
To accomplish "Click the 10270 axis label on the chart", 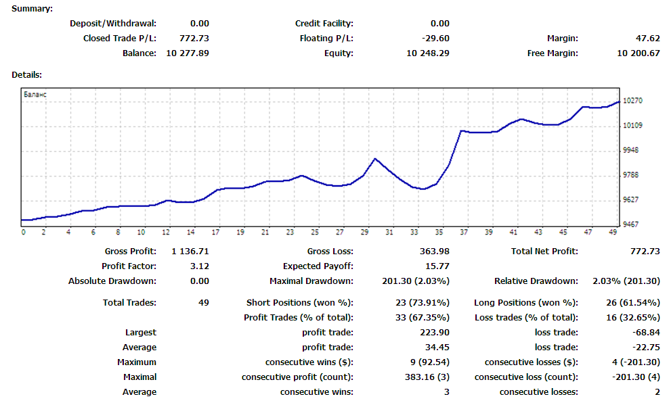I will pyautogui.click(x=632, y=101).
